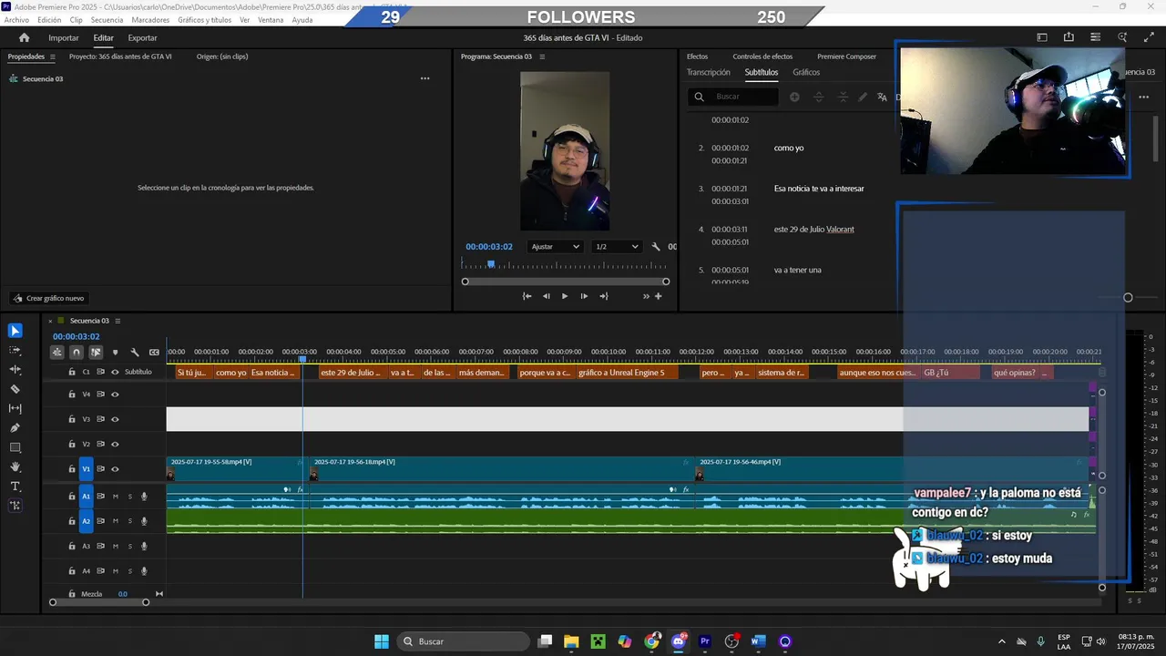Click the timeline zoom scroll bar
Screen dimensions: 1166x656
pos(99,602)
